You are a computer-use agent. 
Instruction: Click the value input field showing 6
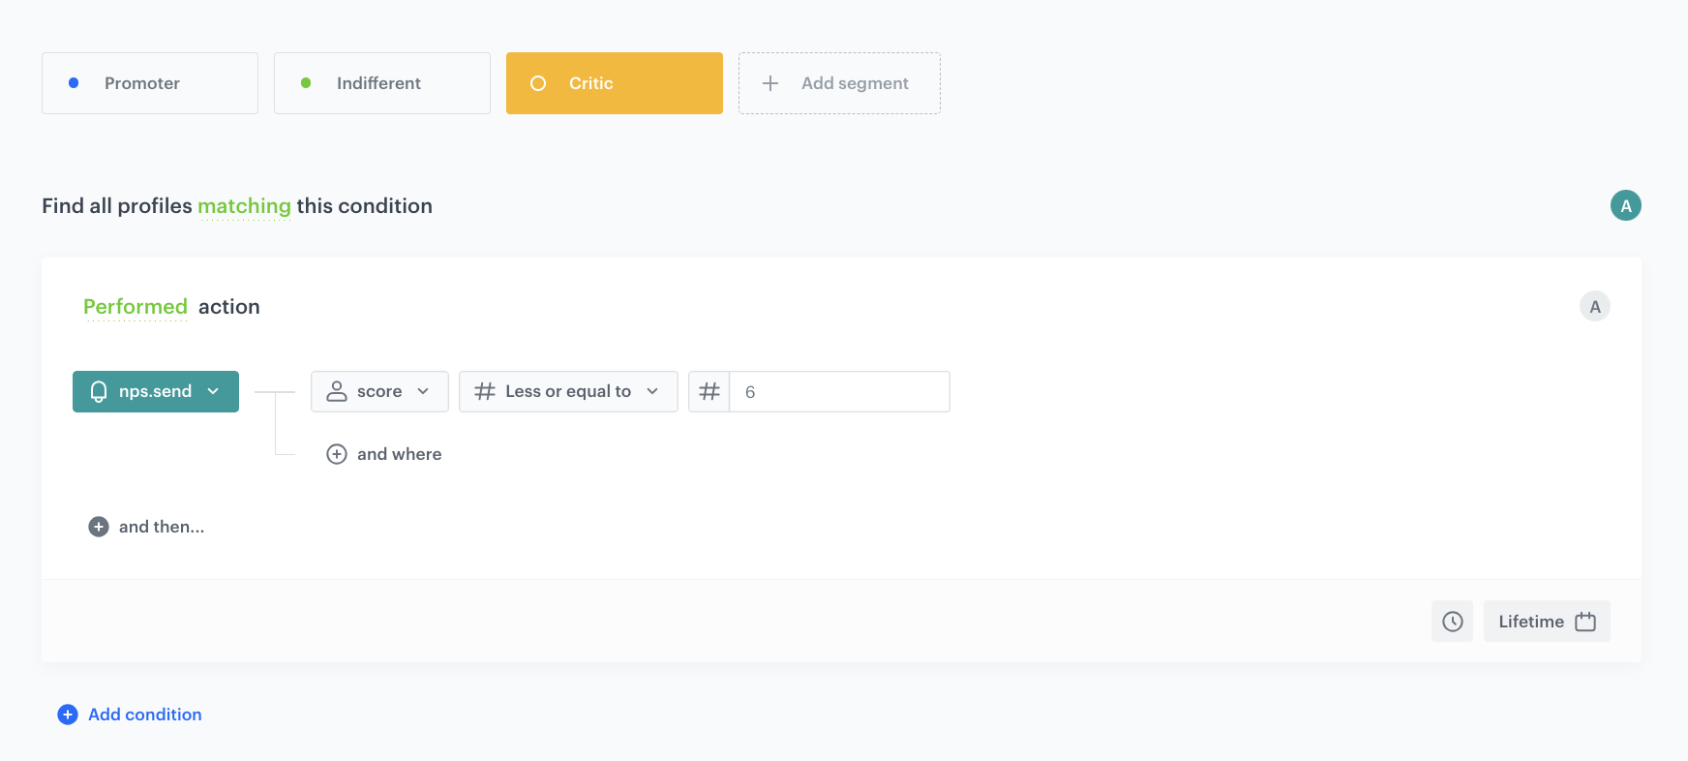839,392
